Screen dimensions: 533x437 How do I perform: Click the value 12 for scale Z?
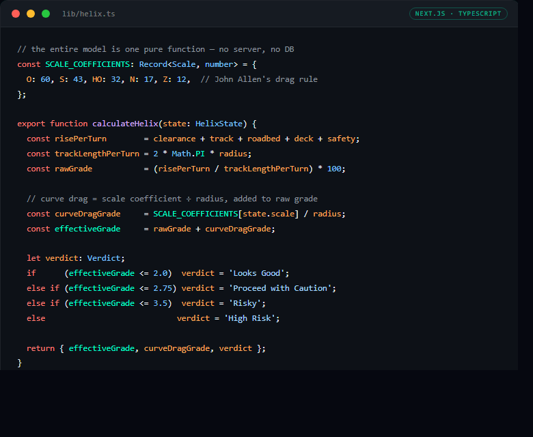pos(182,79)
